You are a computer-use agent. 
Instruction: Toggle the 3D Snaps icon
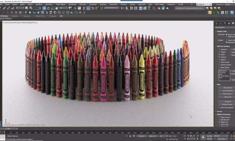point(84,8)
